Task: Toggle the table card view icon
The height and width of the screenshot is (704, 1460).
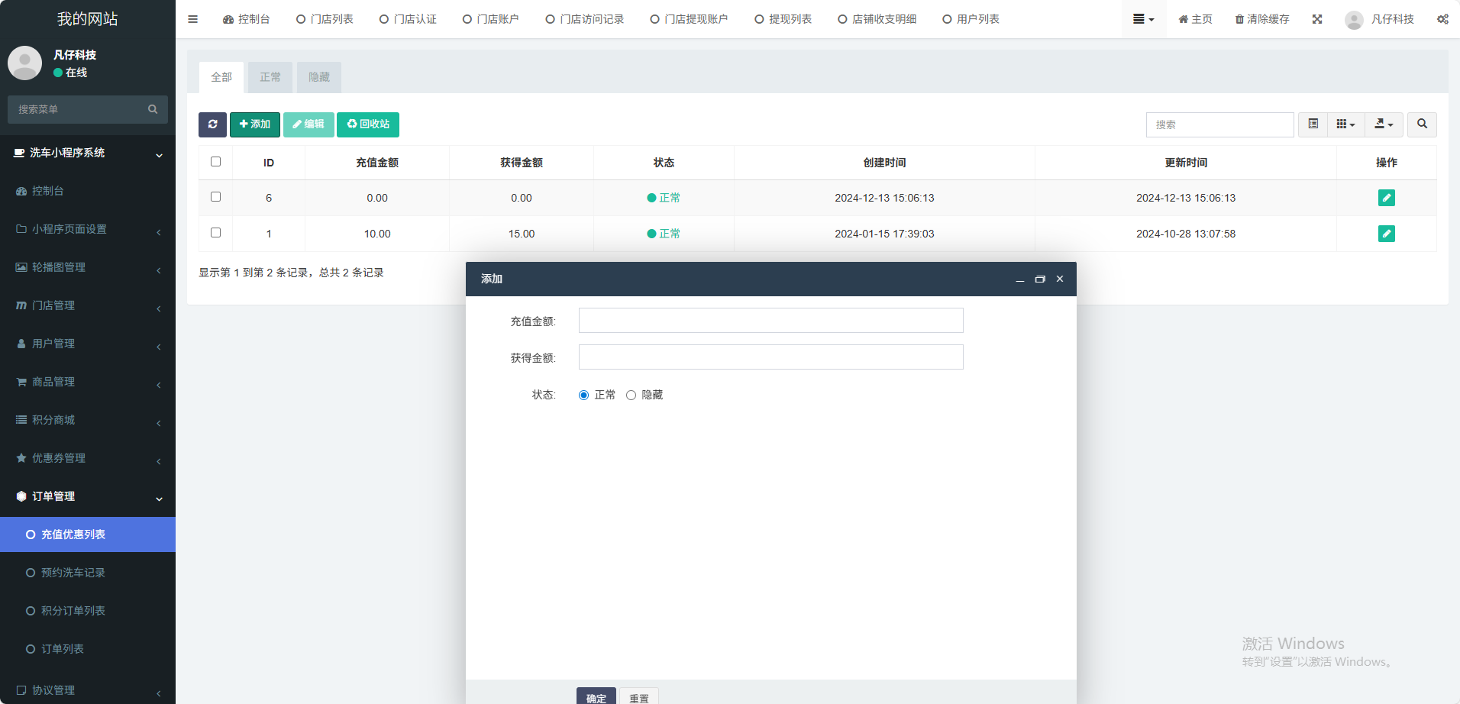Action: point(1313,124)
